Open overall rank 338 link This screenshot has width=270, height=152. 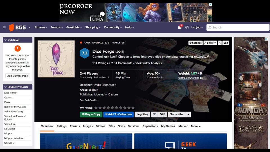click(x=107, y=43)
